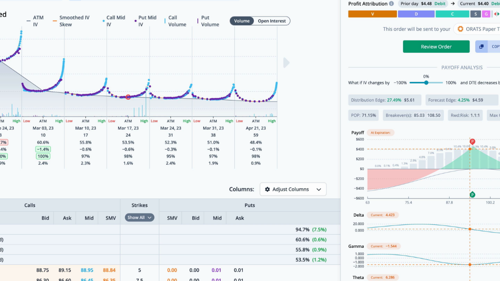Viewport: 500px width, 281px height.
Task: Open the Adjust Columns dropdown
Action: pos(293,189)
